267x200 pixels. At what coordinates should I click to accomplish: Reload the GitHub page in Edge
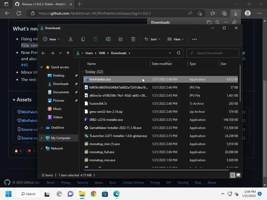click(x=19, y=13)
